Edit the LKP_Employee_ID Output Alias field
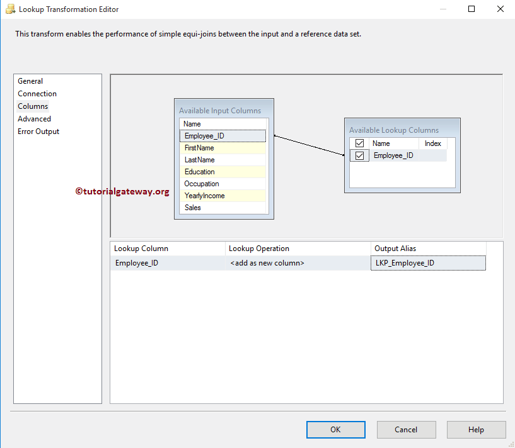 point(427,263)
